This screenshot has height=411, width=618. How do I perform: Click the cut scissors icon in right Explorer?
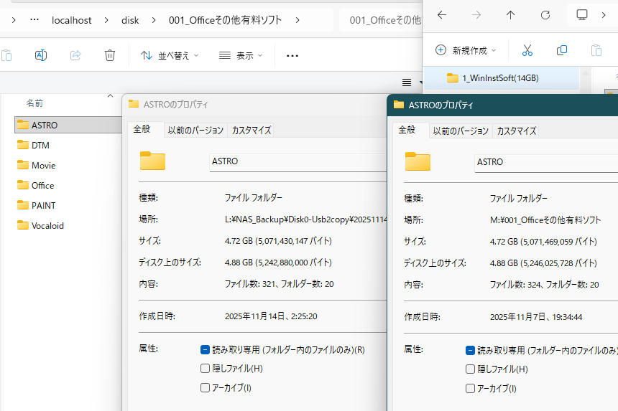[527, 50]
